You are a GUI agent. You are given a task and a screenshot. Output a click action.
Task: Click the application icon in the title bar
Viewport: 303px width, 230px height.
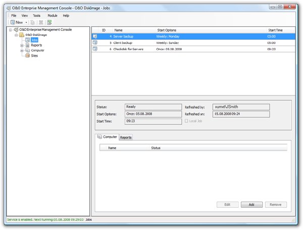pos(9,8)
